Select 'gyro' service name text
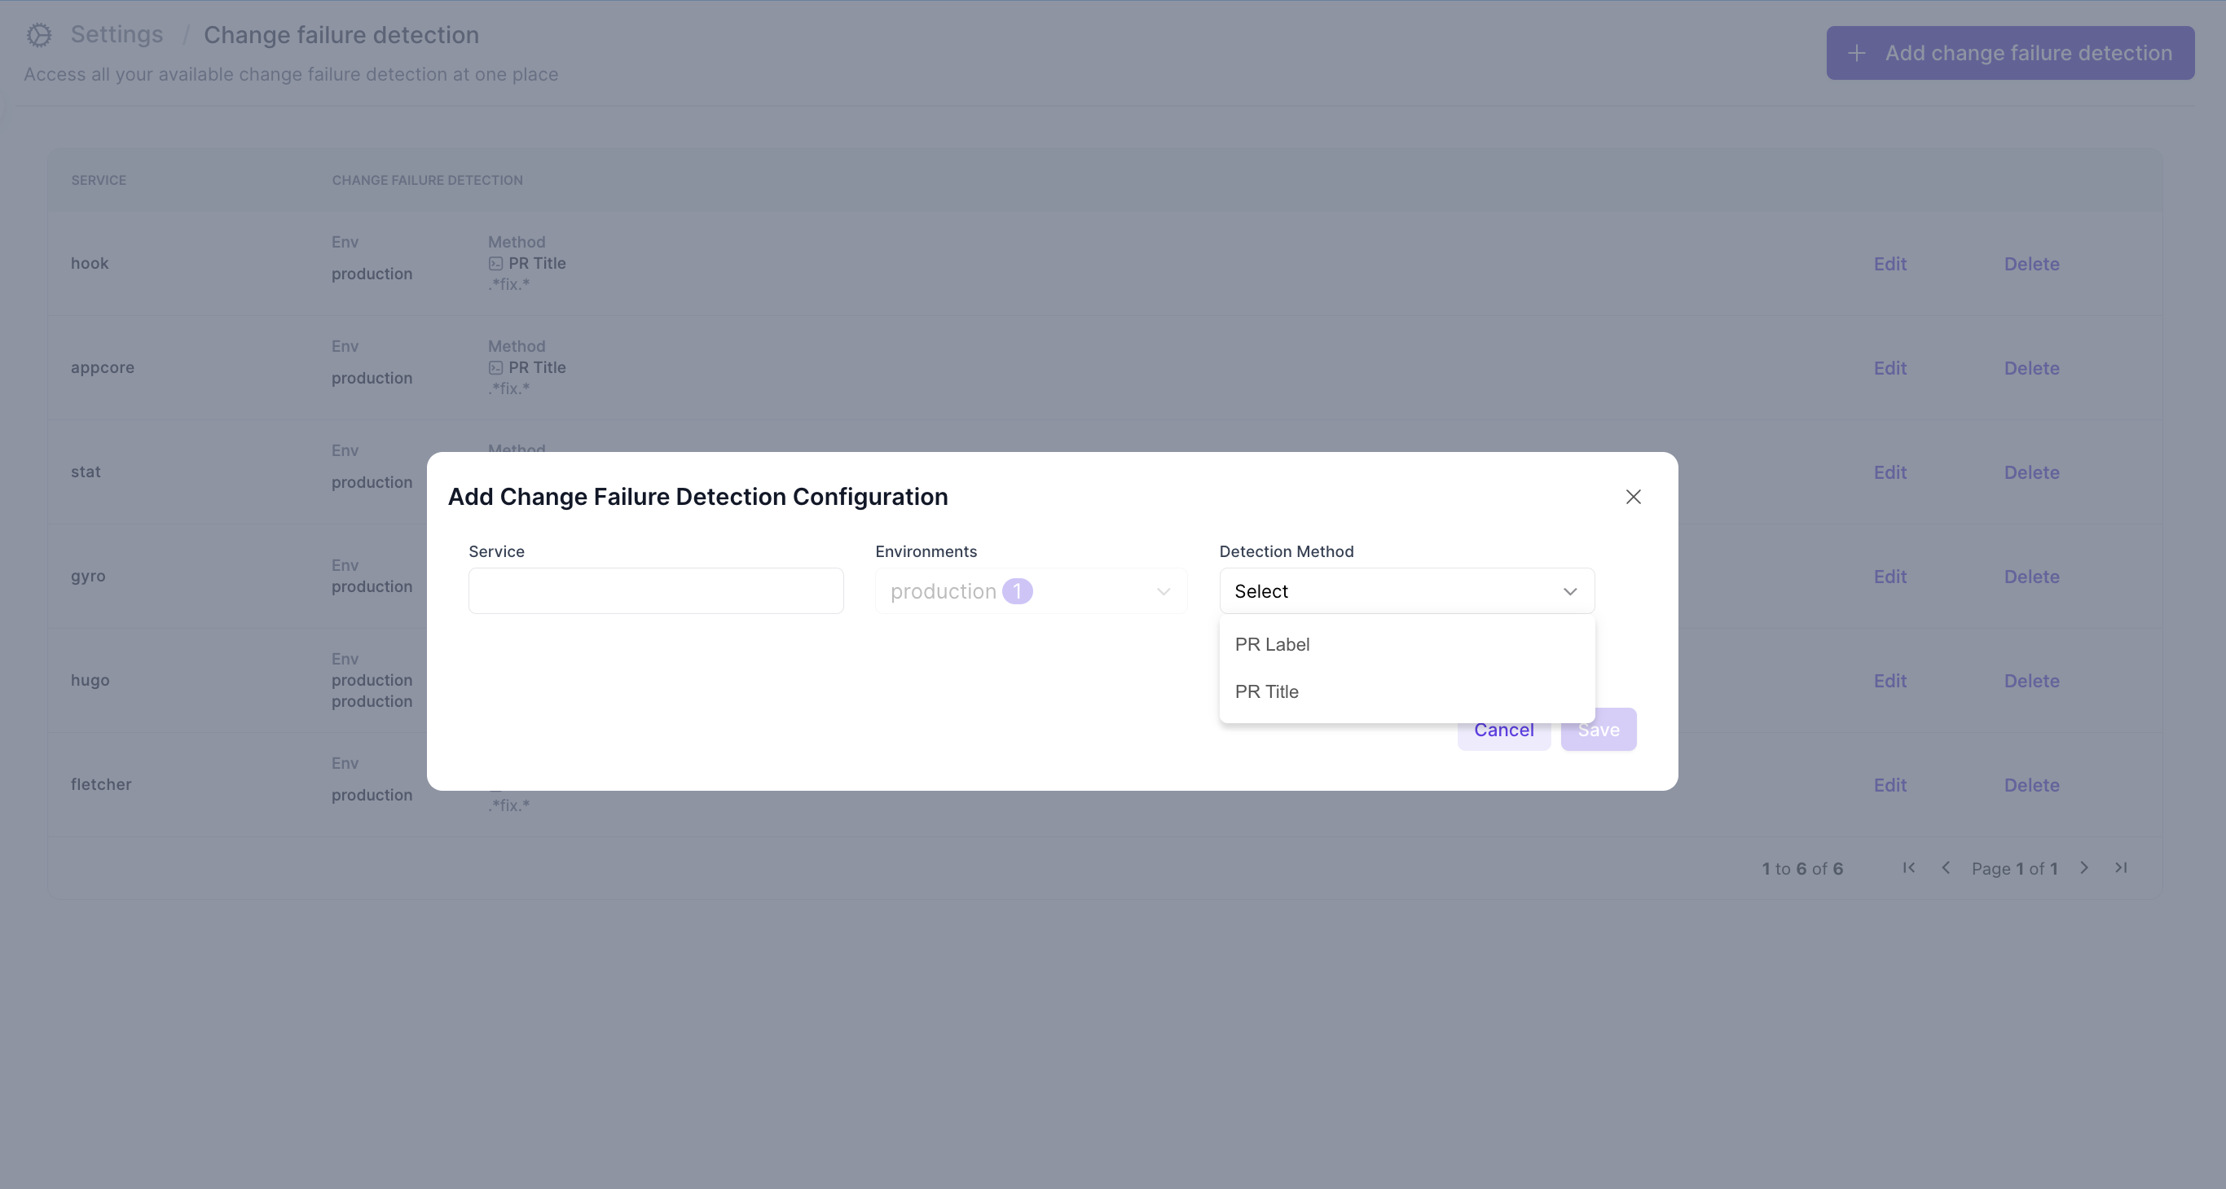 [x=88, y=576]
